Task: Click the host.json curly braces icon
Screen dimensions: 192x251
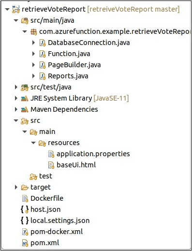Action: [x=25, y=209]
